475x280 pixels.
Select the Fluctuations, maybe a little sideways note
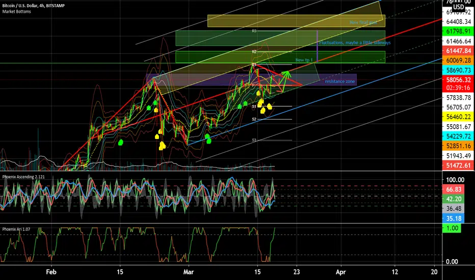[x=355, y=43]
